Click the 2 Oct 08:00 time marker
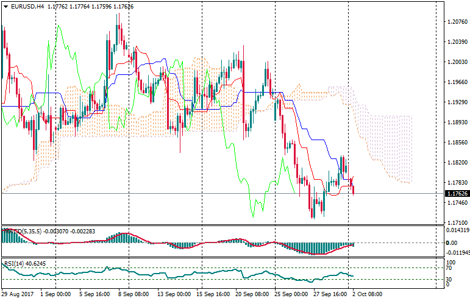470x301 pixels. (x=366, y=294)
